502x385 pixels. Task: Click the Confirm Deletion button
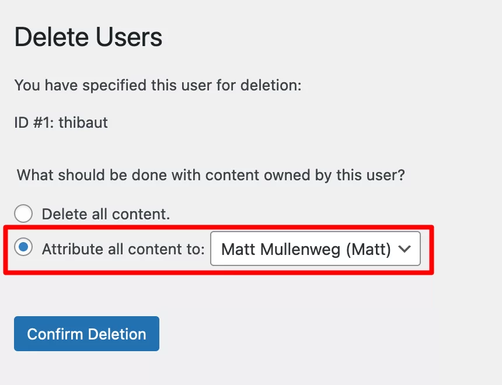[x=86, y=334]
